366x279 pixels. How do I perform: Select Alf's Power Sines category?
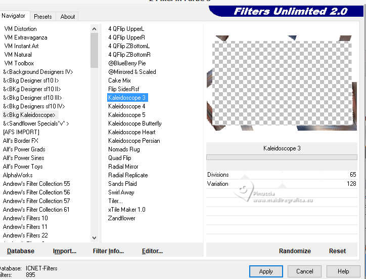(24, 158)
